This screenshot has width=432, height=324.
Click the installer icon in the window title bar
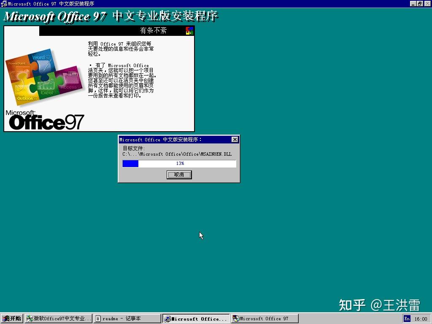3,4
